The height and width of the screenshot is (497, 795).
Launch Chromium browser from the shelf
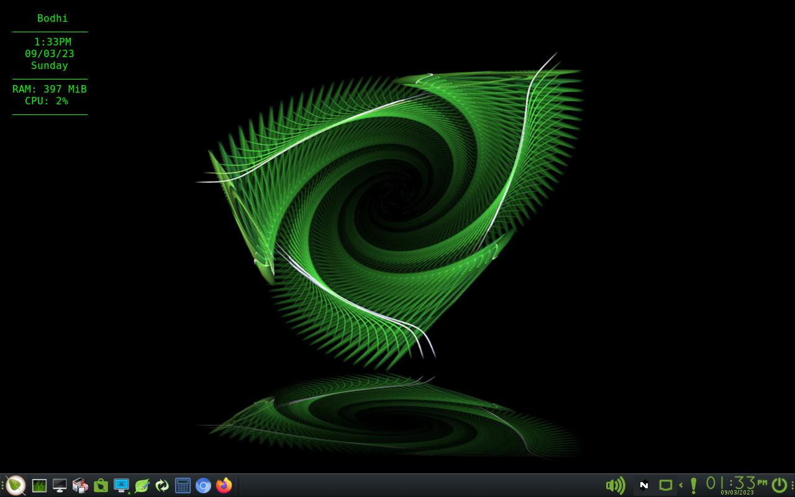point(203,485)
